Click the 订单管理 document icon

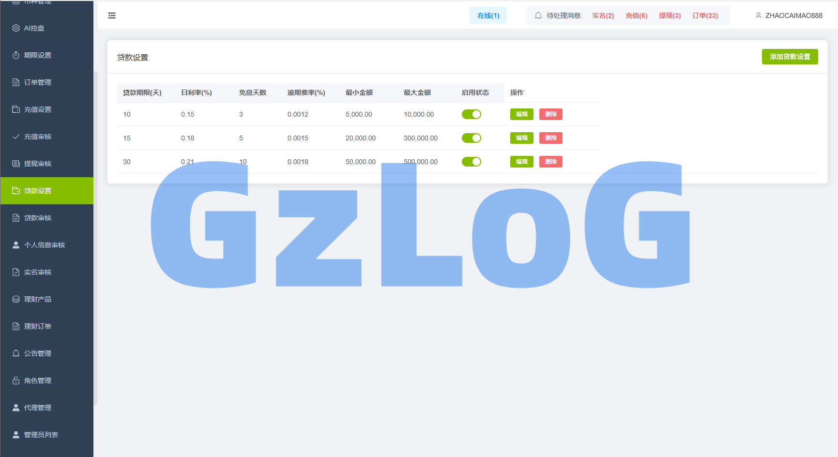tap(16, 82)
